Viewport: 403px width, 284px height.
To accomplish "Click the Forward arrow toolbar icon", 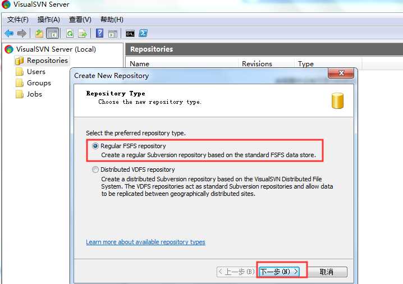I will click(22, 33).
